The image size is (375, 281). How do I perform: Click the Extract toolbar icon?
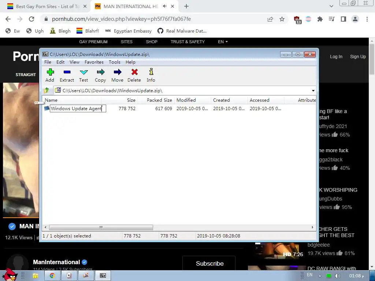tap(67, 72)
